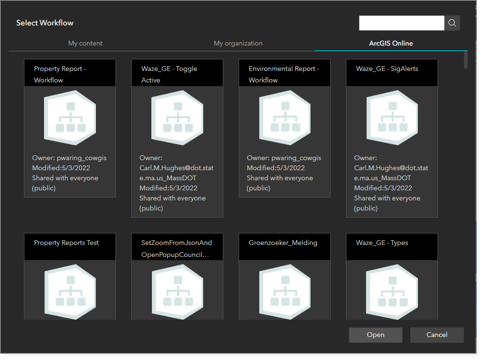This screenshot has width=484, height=361.
Task: Click the magnifying glass search icon
Action: point(451,23)
